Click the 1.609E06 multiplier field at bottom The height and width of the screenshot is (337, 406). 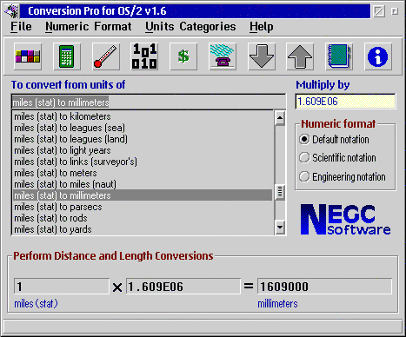click(183, 287)
